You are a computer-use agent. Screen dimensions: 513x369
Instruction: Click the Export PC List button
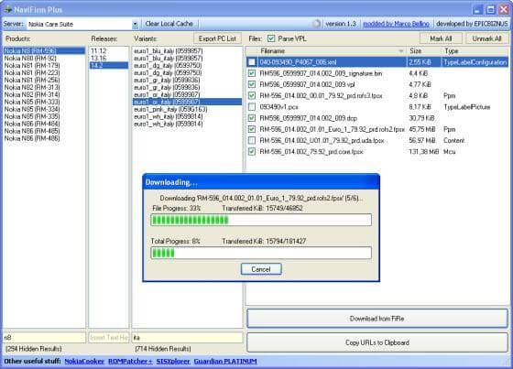click(x=217, y=38)
